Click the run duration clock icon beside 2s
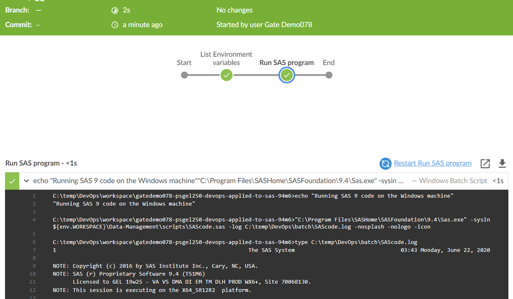513x299 pixels. (115, 10)
